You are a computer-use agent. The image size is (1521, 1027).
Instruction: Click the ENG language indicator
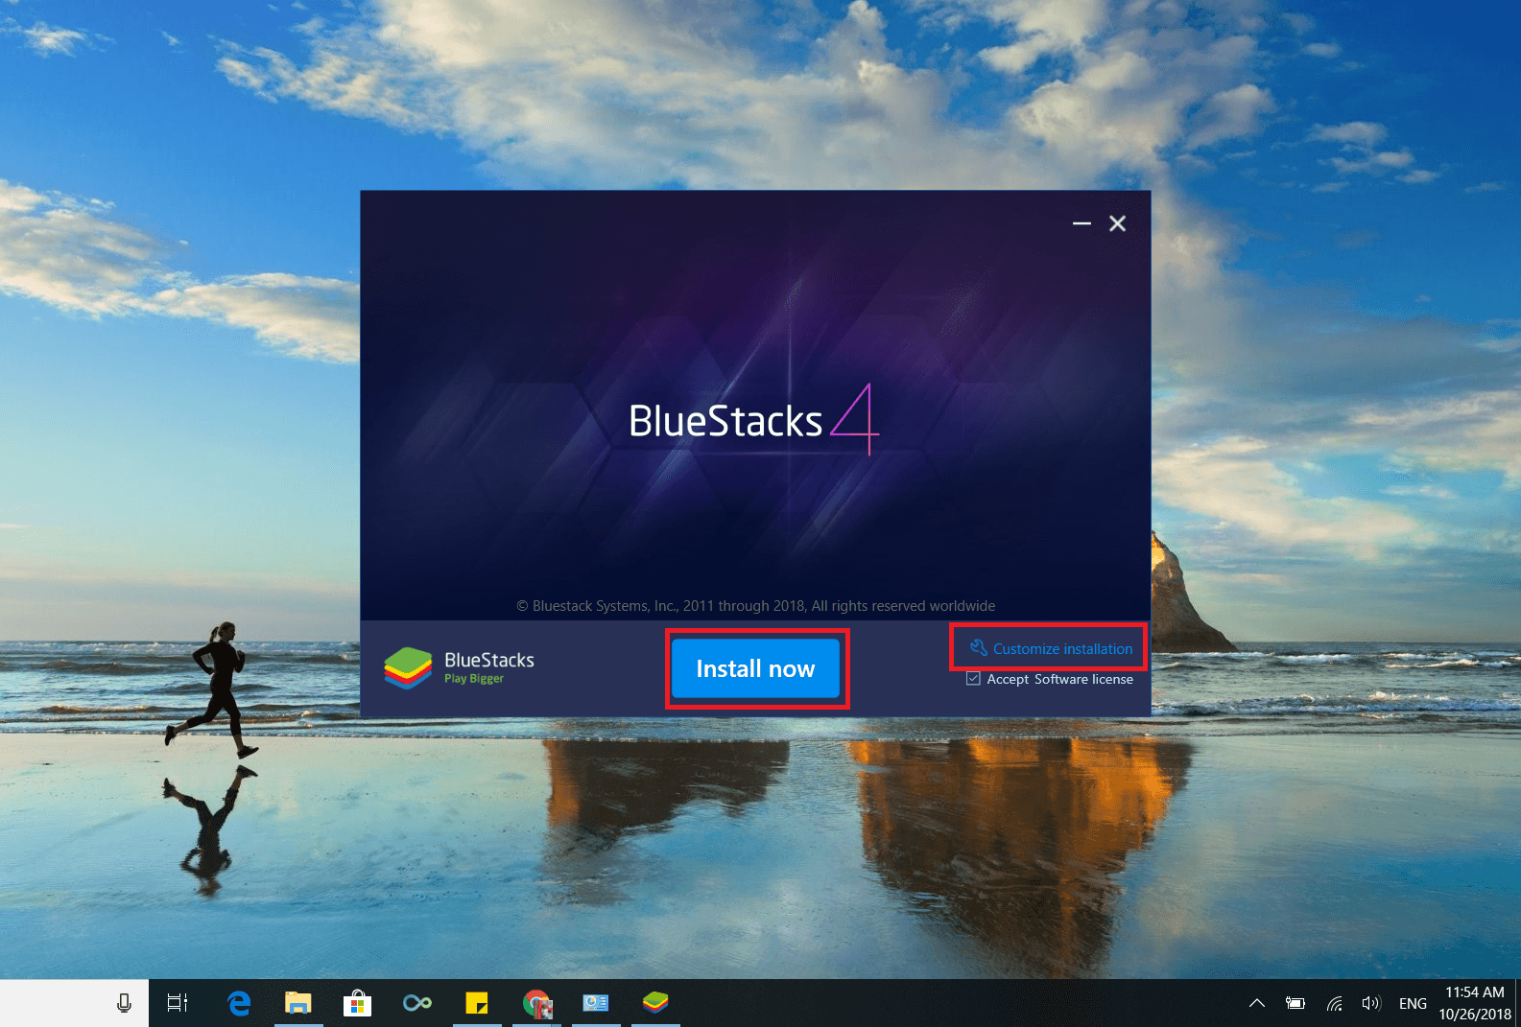click(x=1413, y=1003)
